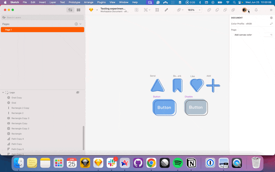Open the Arrange menu
275x172 pixels.
(x=89, y=2)
